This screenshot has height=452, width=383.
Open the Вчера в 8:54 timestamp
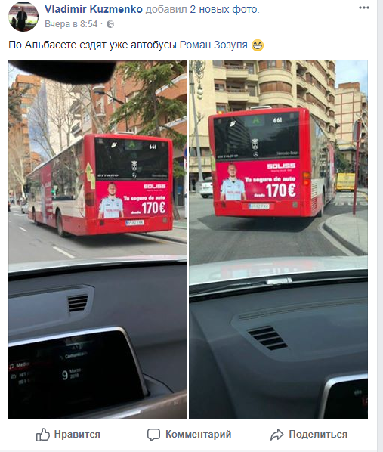coord(71,24)
